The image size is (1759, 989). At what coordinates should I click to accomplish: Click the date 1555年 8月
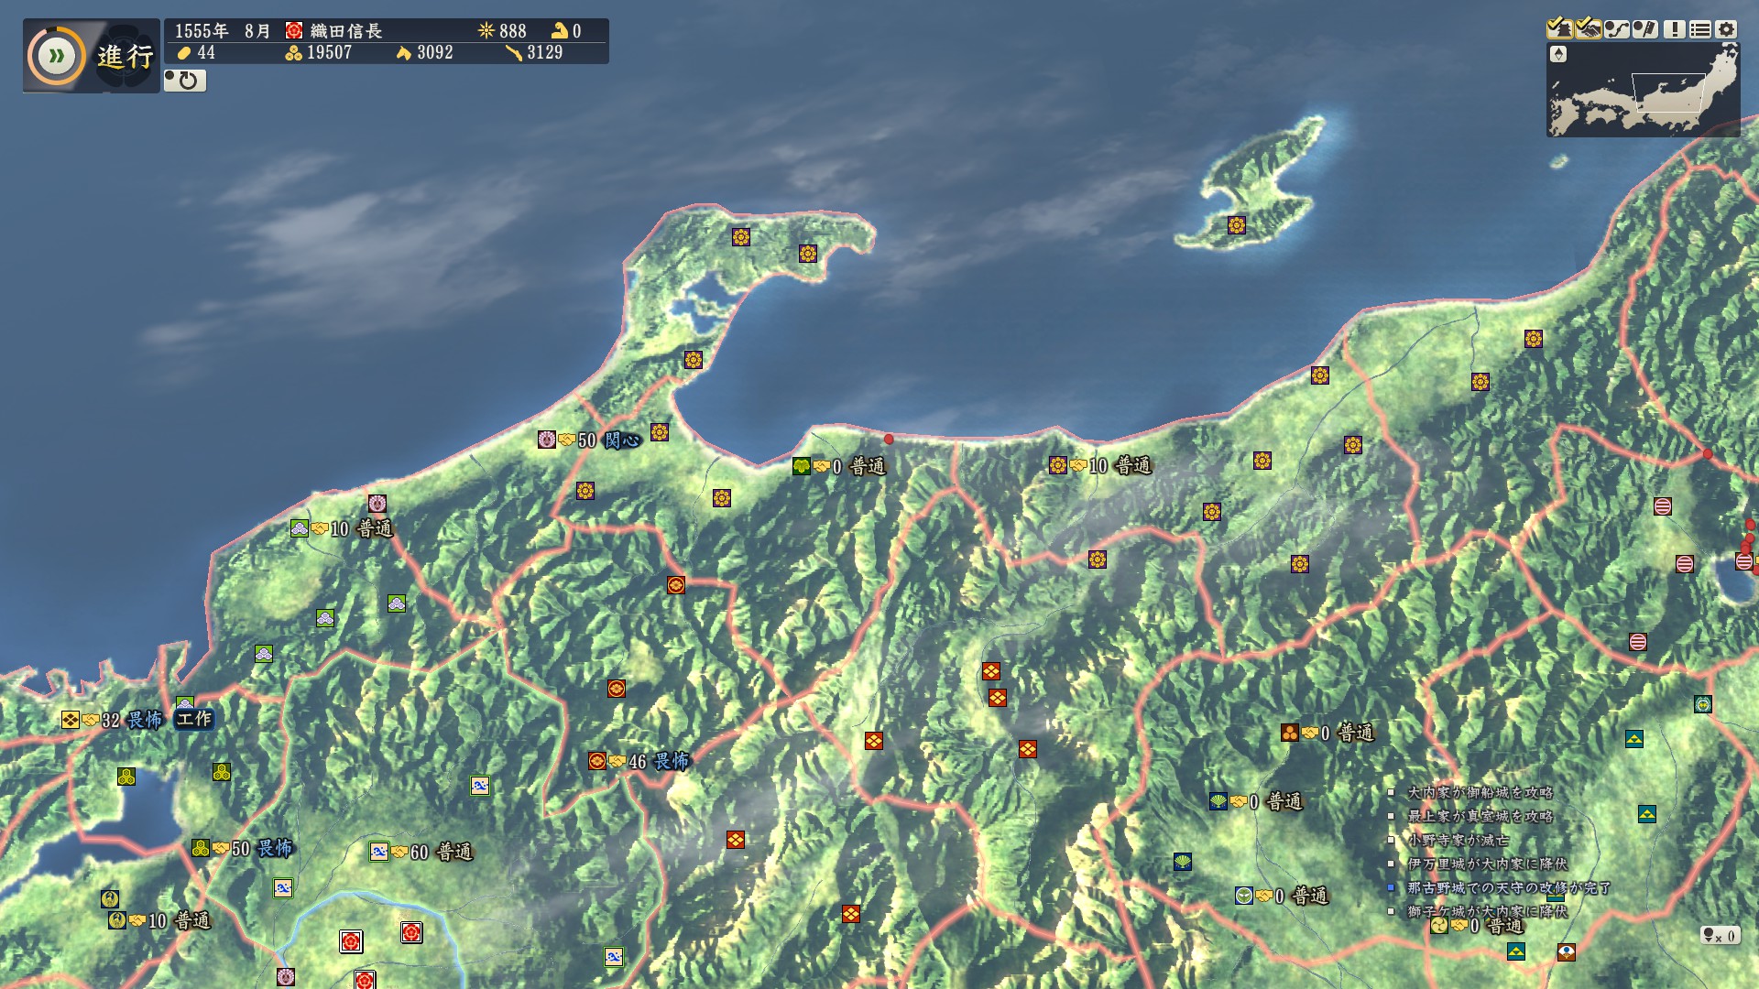tap(223, 31)
